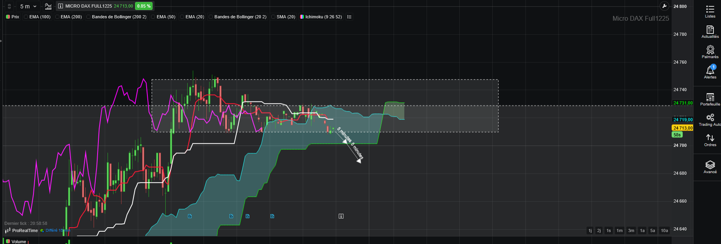Open the Listes panel
This screenshot has height=244, width=721.
coord(710,12)
